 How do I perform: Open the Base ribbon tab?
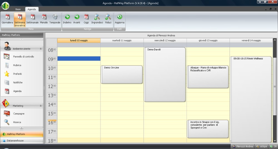coord(18,9)
